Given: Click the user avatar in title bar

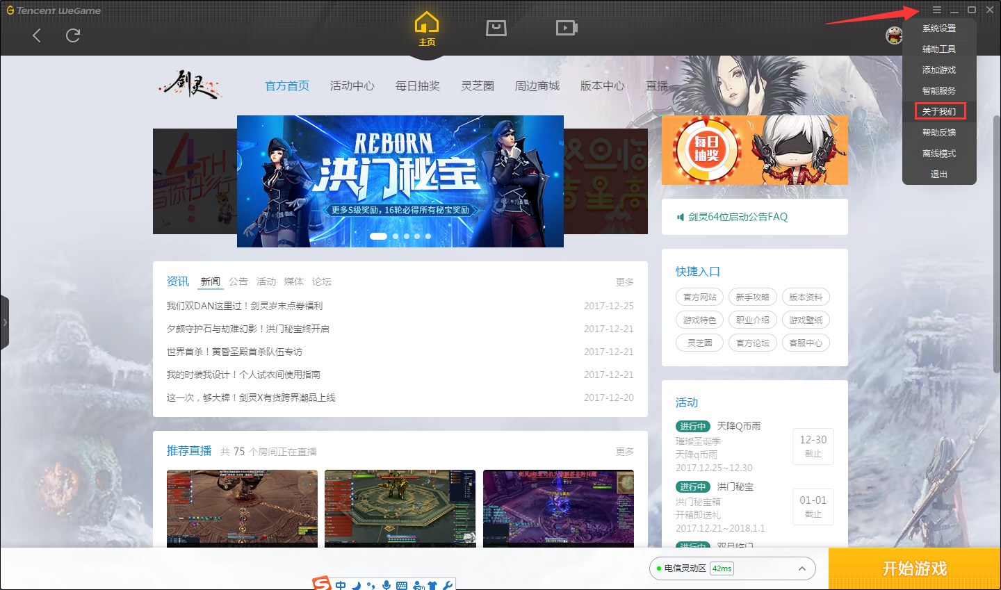Looking at the screenshot, I should pos(894,35).
